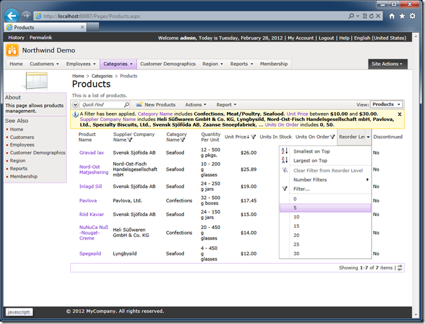The width and height of the screenshot is (425, 324).
Task: Open the Filter... dialog option
Action: coord(301,189)
